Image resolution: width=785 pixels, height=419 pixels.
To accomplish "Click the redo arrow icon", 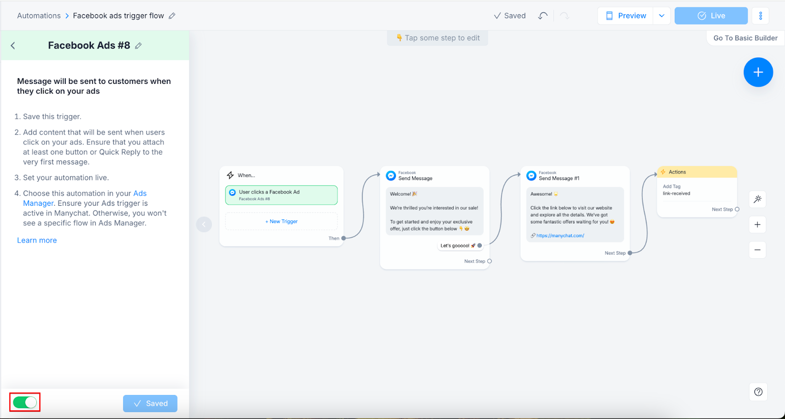I will click(x=565, y=16).
